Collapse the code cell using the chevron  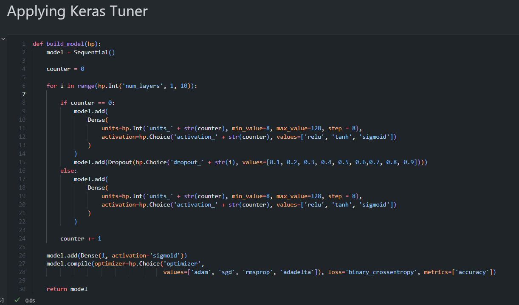click(x=4, y=39)
